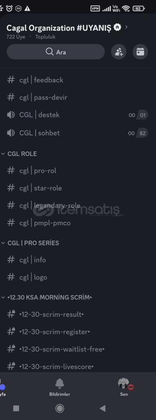The height and width of the screenshot is (420, 156).
Task: Collapse the CGL | PRO SERIES category
Action: 30,243
